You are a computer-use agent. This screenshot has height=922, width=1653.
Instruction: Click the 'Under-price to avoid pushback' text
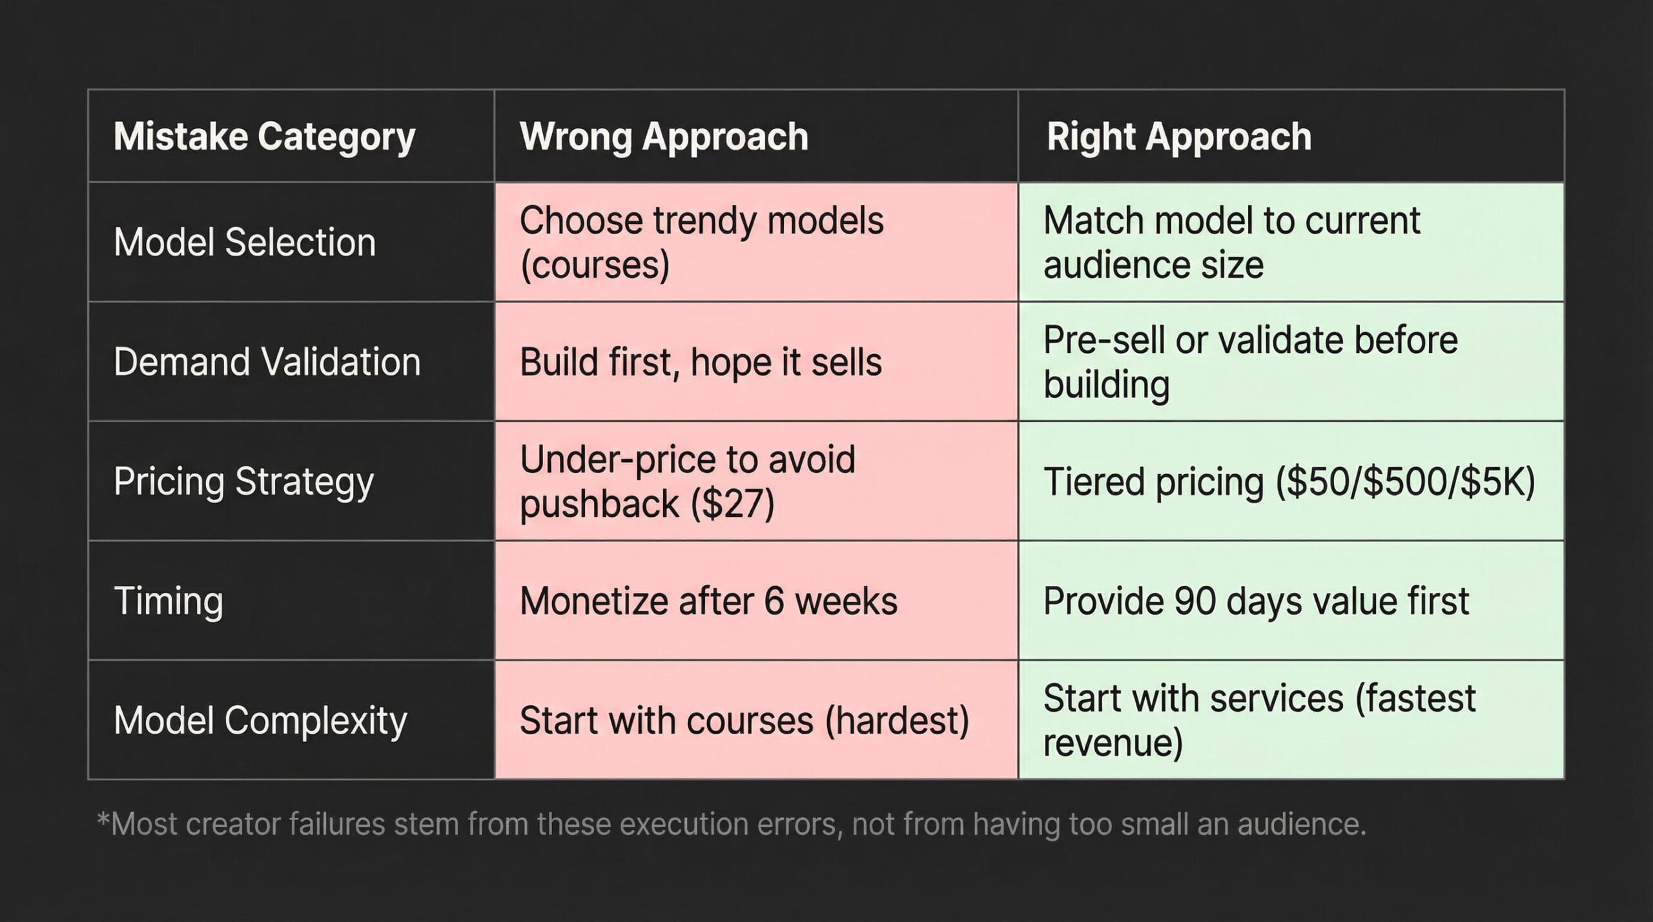click(x=687, y=460)
